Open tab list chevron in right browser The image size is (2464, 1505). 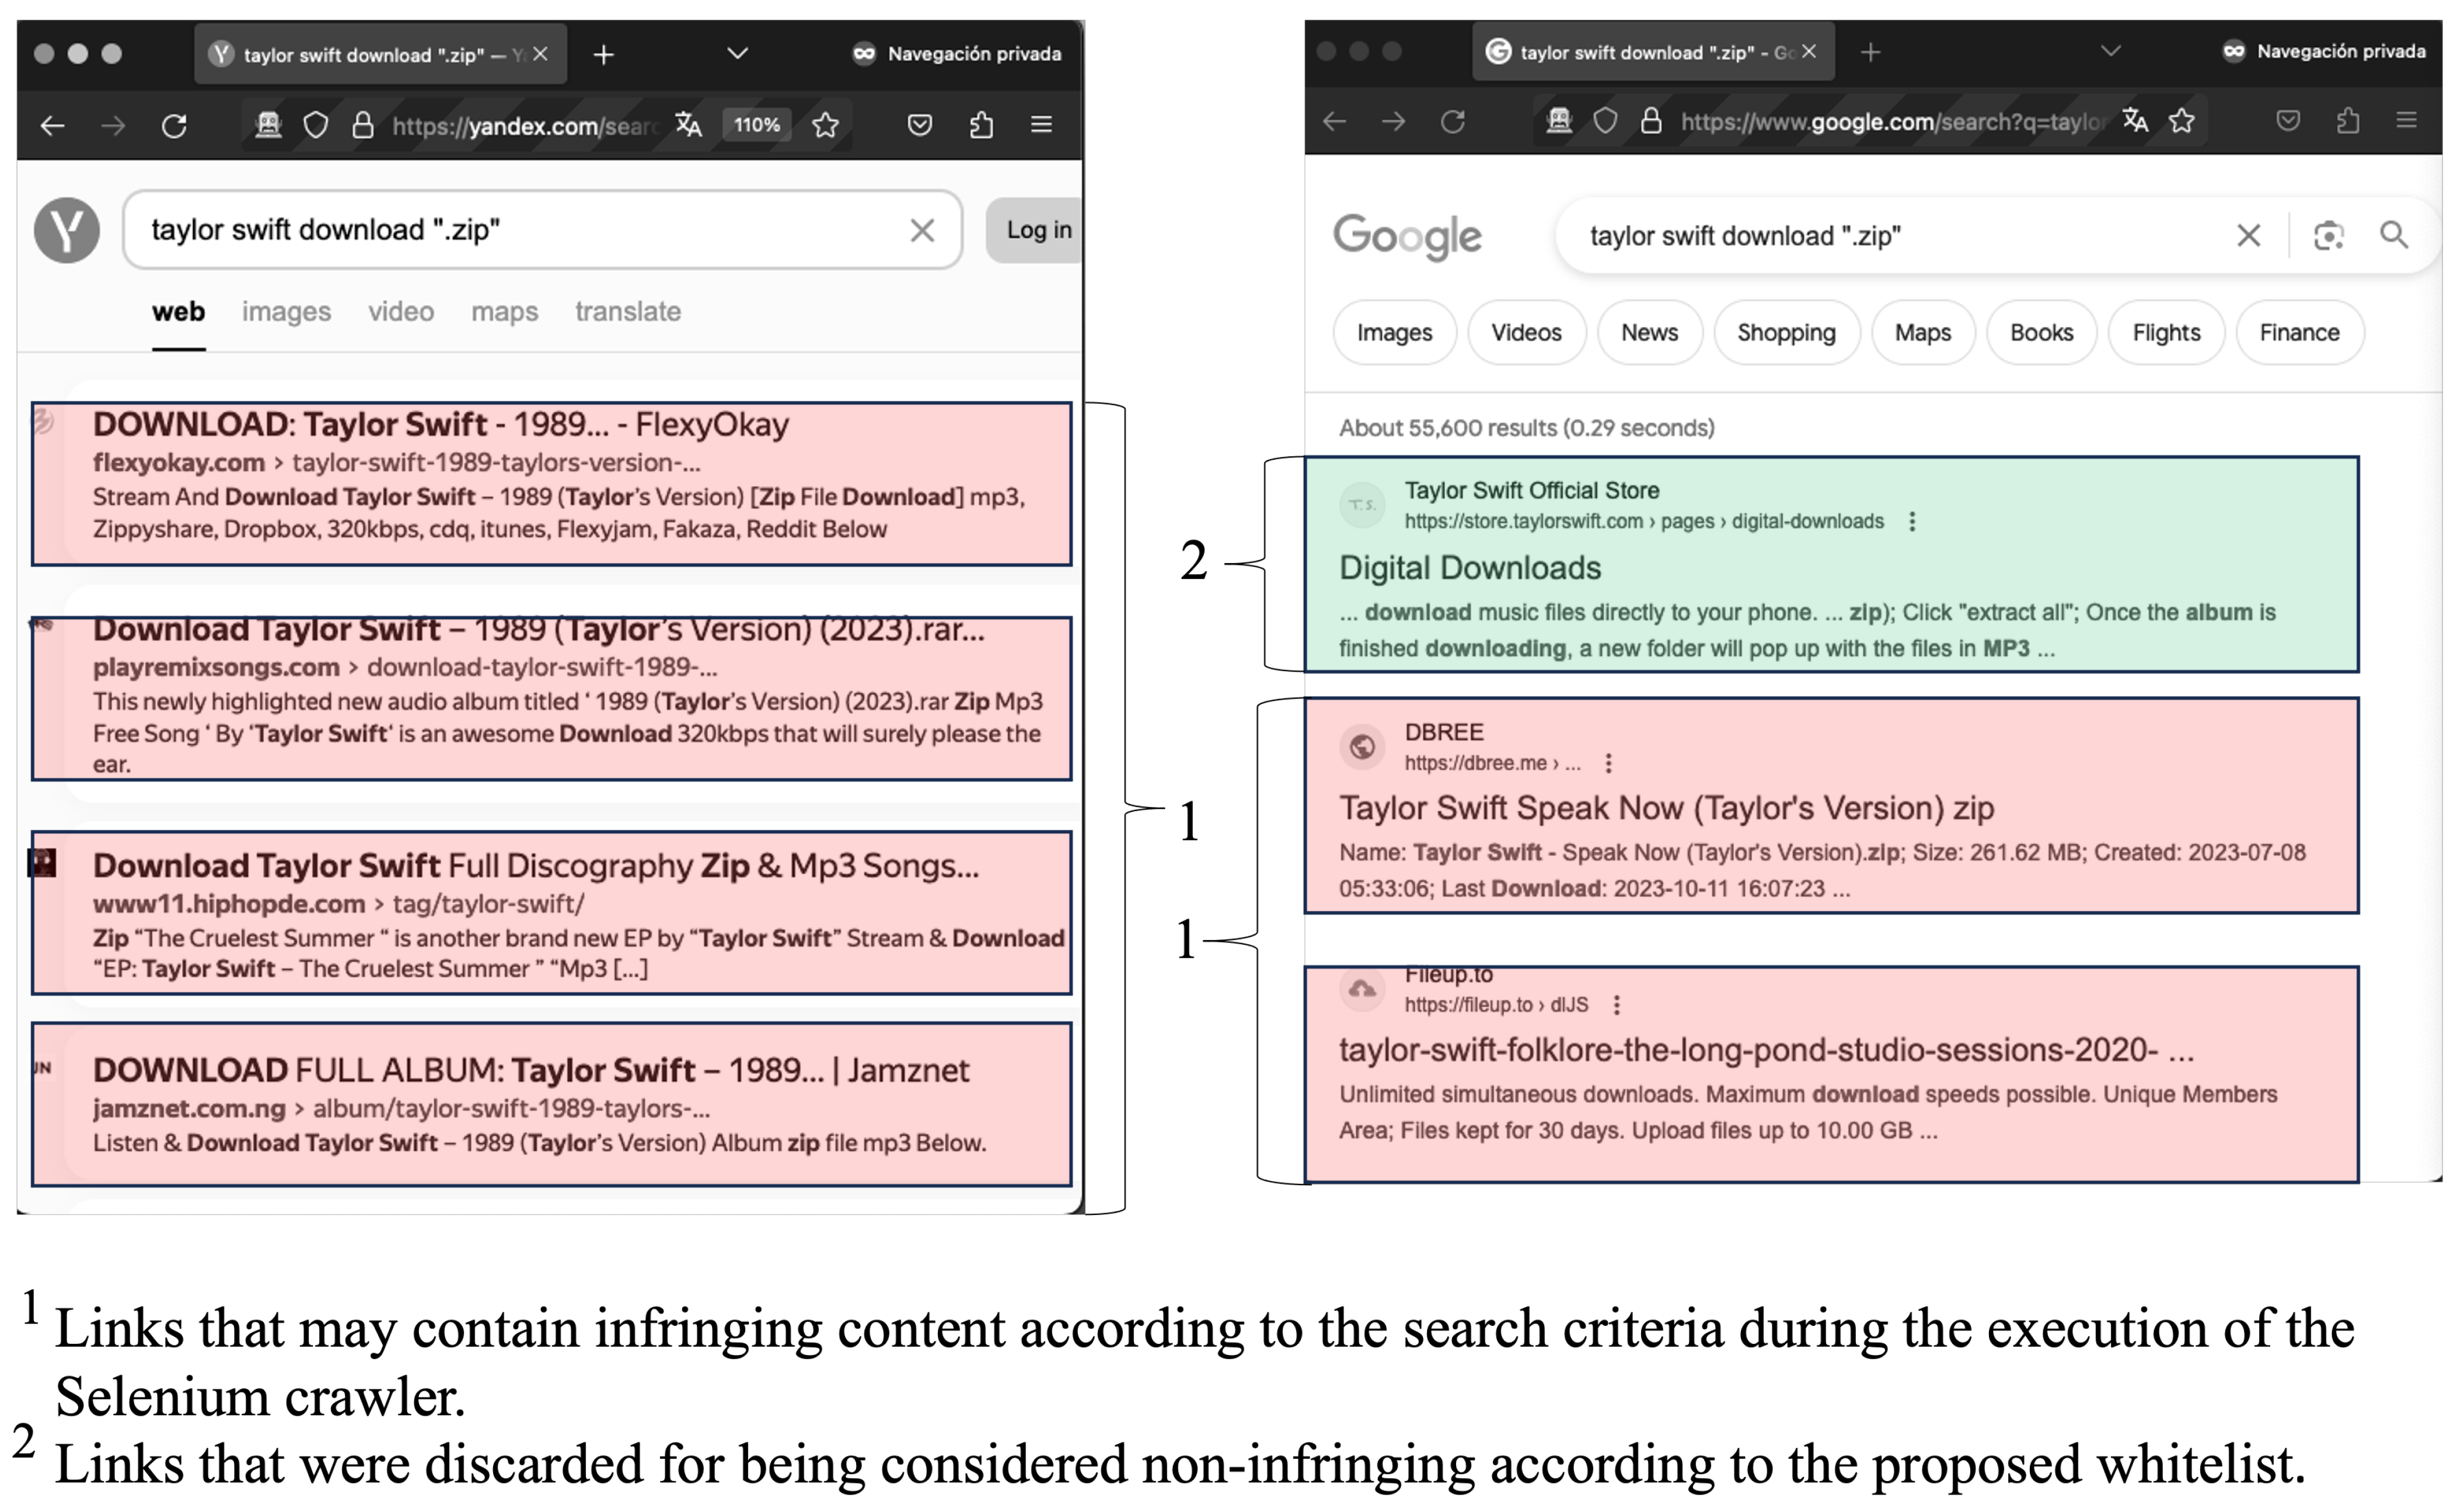(x=2110, y=52)
